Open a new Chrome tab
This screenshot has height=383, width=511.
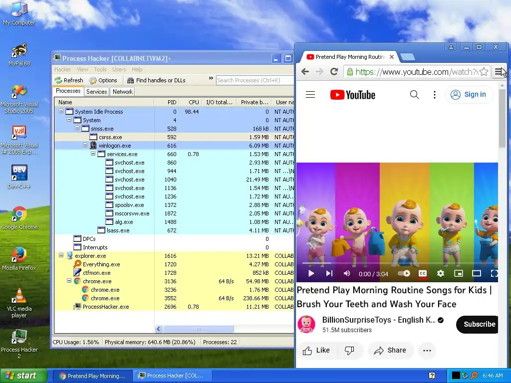(x=407, y=57)
